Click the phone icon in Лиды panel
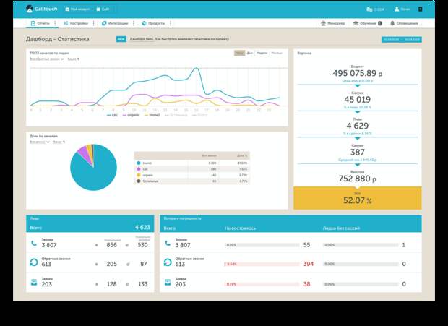Image resolution: width=448 pixels, height=326 pixels. (32, 244)
